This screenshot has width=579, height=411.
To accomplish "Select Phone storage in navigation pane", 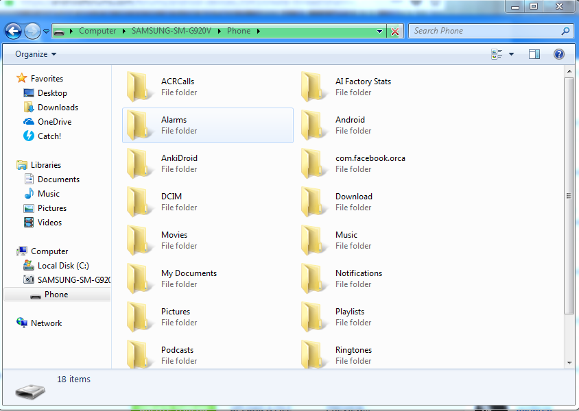I will pos(56,294).
